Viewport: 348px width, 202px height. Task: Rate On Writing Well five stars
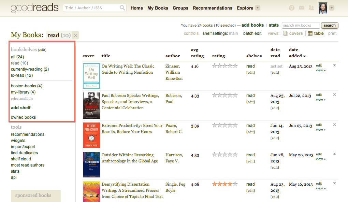pyautogui.click(x=235, y=66)
